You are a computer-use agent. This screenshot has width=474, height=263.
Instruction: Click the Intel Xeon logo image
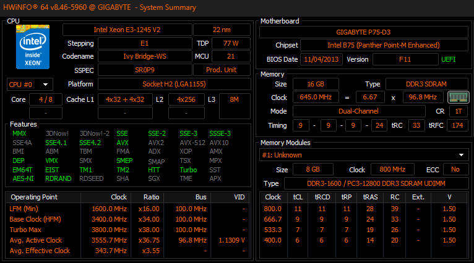tap(33, 47)
